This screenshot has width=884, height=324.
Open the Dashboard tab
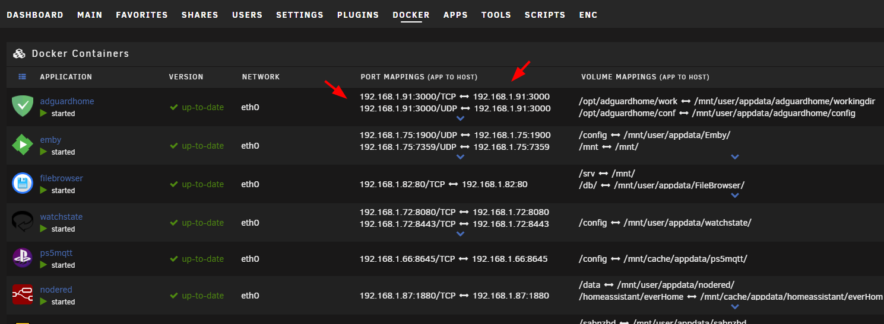[35, 15]
